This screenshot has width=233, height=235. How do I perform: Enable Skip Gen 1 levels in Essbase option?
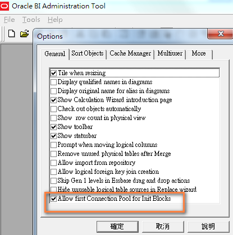point(53,181)
